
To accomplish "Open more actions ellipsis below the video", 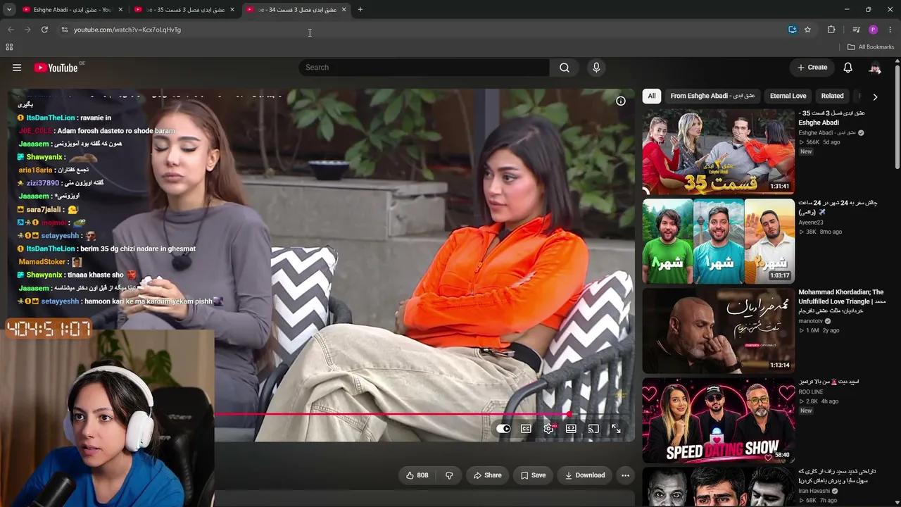I will (625, 475).
